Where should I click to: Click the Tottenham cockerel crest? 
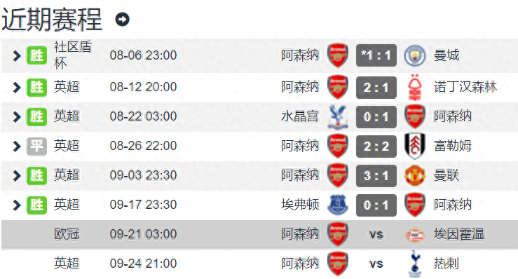point(414,264)
